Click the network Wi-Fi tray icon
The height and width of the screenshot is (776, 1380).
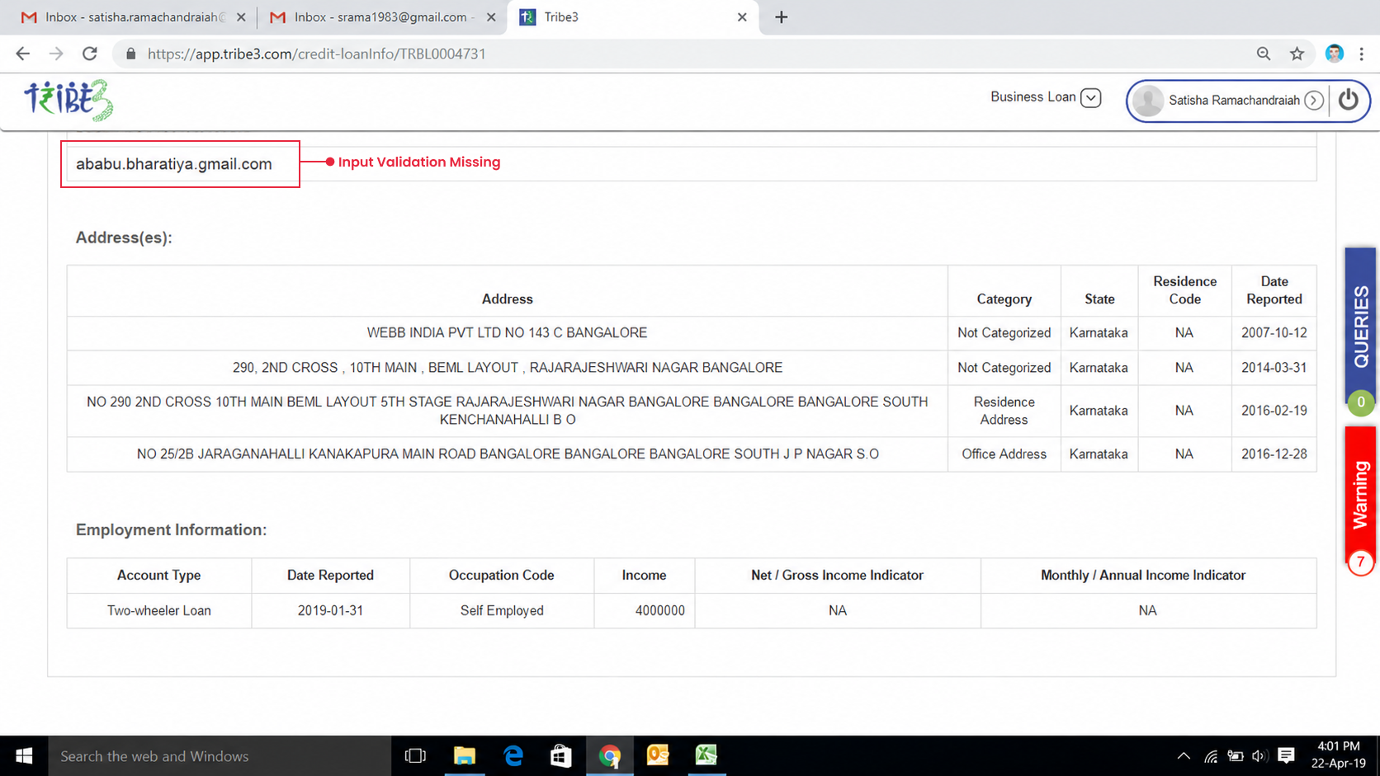tap(1211, 756)
